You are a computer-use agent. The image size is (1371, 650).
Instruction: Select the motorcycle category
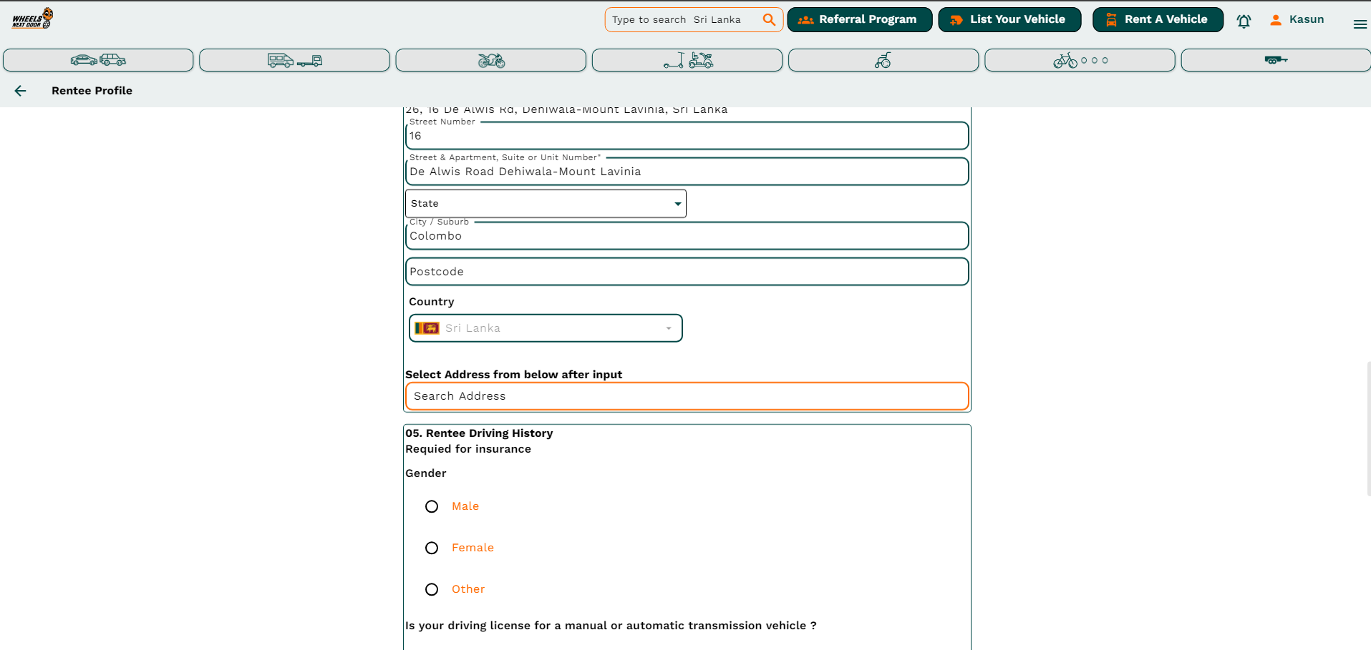pyautogui.click(x=490, y=60)
